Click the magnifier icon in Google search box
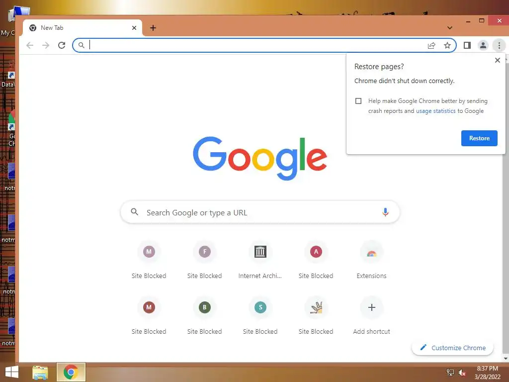The height and width of the screenshot is (382, 509). point(134,212)
